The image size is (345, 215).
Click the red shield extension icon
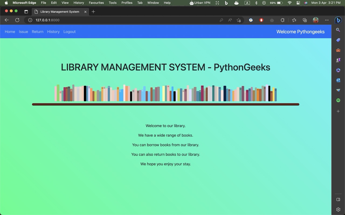pyautogui.click(x=261, y=20)
